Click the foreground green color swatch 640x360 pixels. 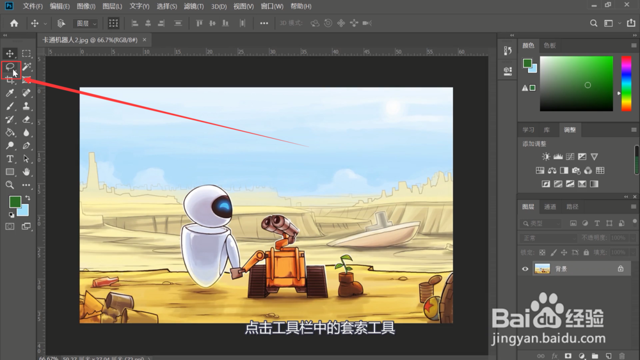(x=15, y=201)
